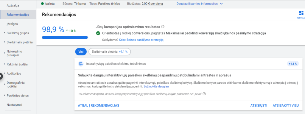
Task: Click the Sužinokite daugiau link
Action: (x=156, y=86)
